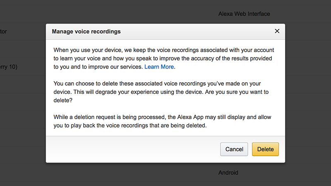Close the Manage voice recordings dialog
This screenshot has width=331, height=186.
coord(277,31)
